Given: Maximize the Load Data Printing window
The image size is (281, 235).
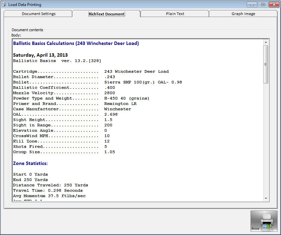Looking at the screenshot, I should coord(263,5).
